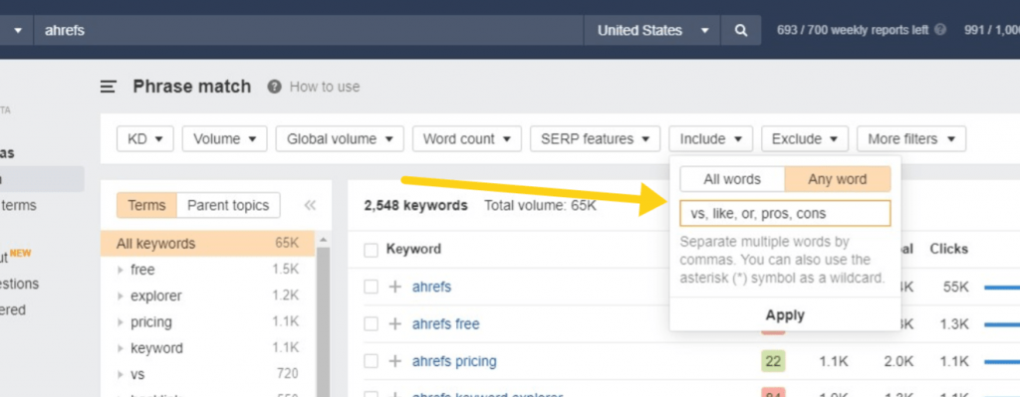This screenshot has width=1020, height=397.
Task: Select All keywords in terms list
Action: click(208, 244)
